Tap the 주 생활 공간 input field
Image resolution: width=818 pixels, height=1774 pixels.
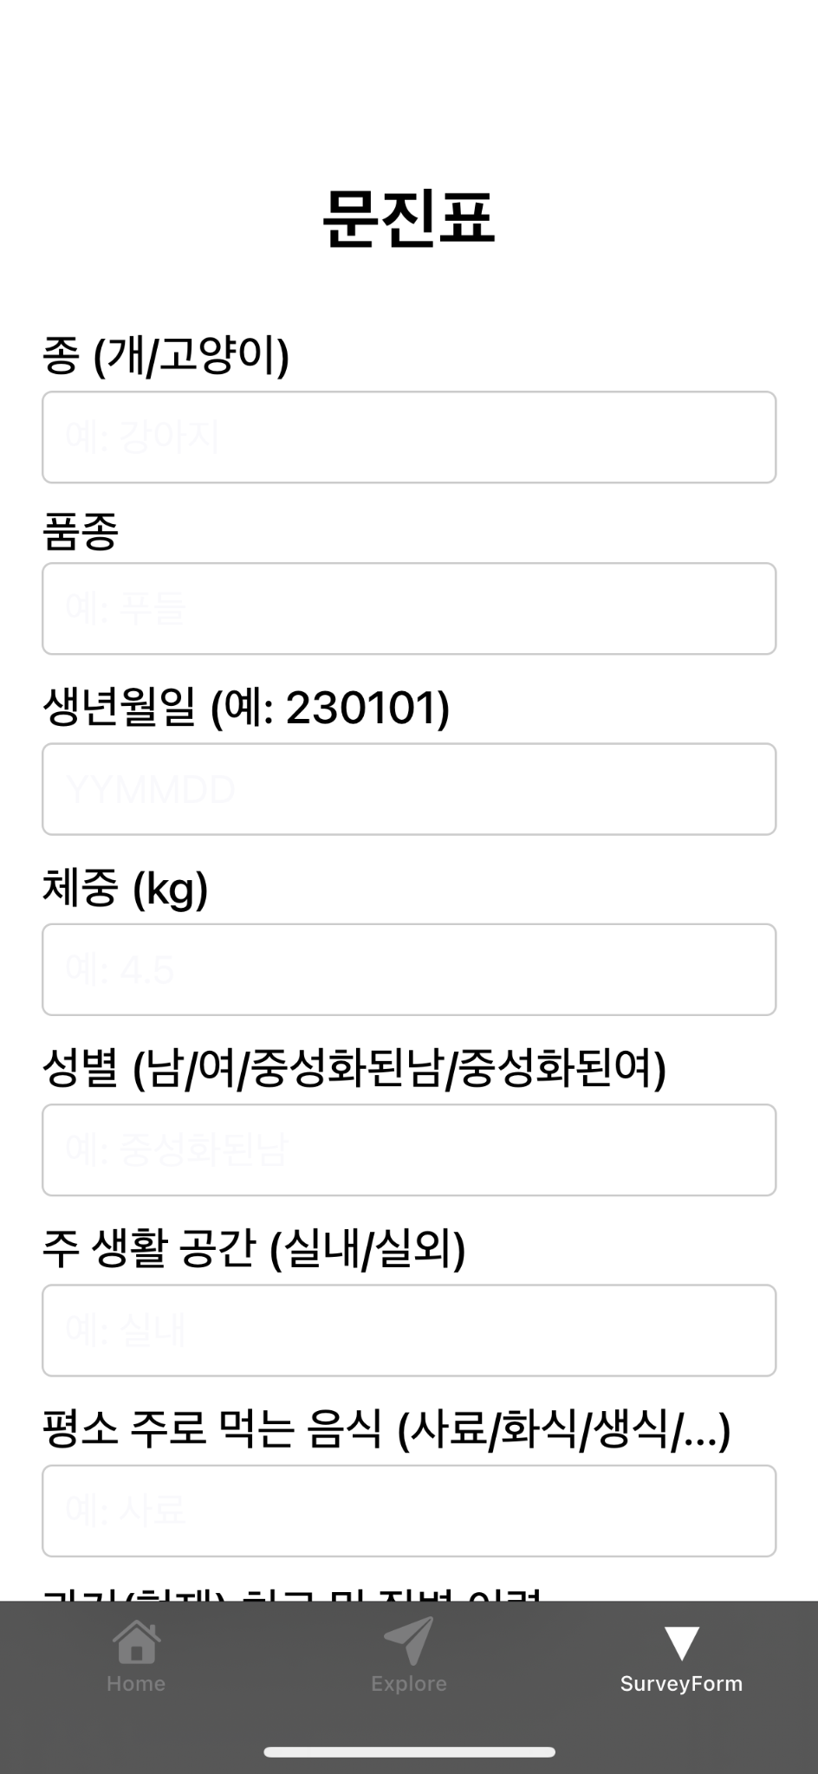pos(408,1330)
